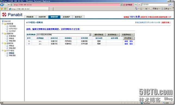Go back with the IE Back arrow
This screenshot has height=105, width=175.
click(2, 5)
